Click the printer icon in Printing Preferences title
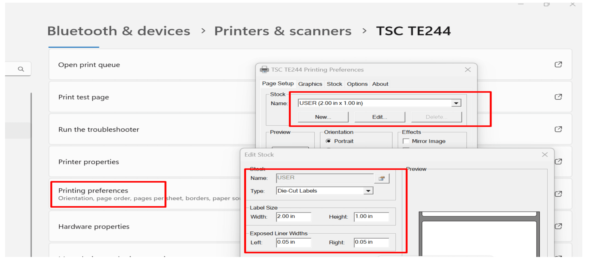This screenshot has width=590, height=262. click(x=264, y=69)
